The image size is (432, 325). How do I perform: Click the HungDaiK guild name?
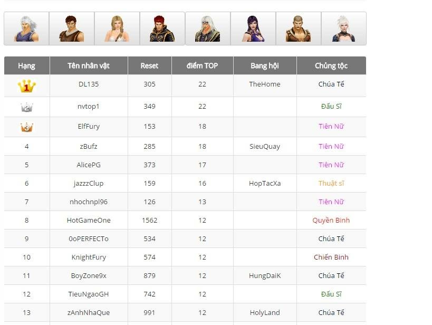point(265,276)
